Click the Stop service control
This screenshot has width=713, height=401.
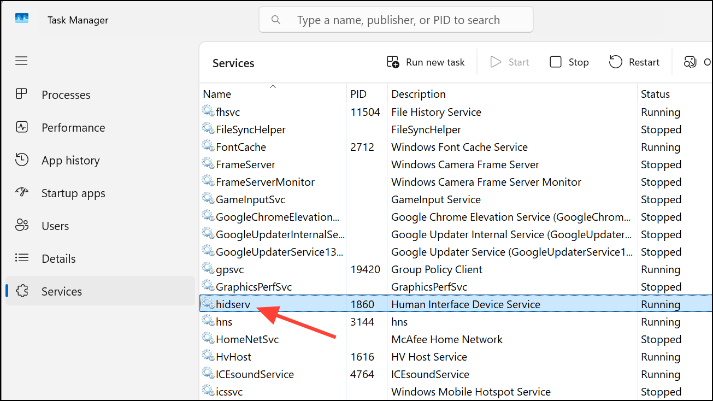click(568, 62)
